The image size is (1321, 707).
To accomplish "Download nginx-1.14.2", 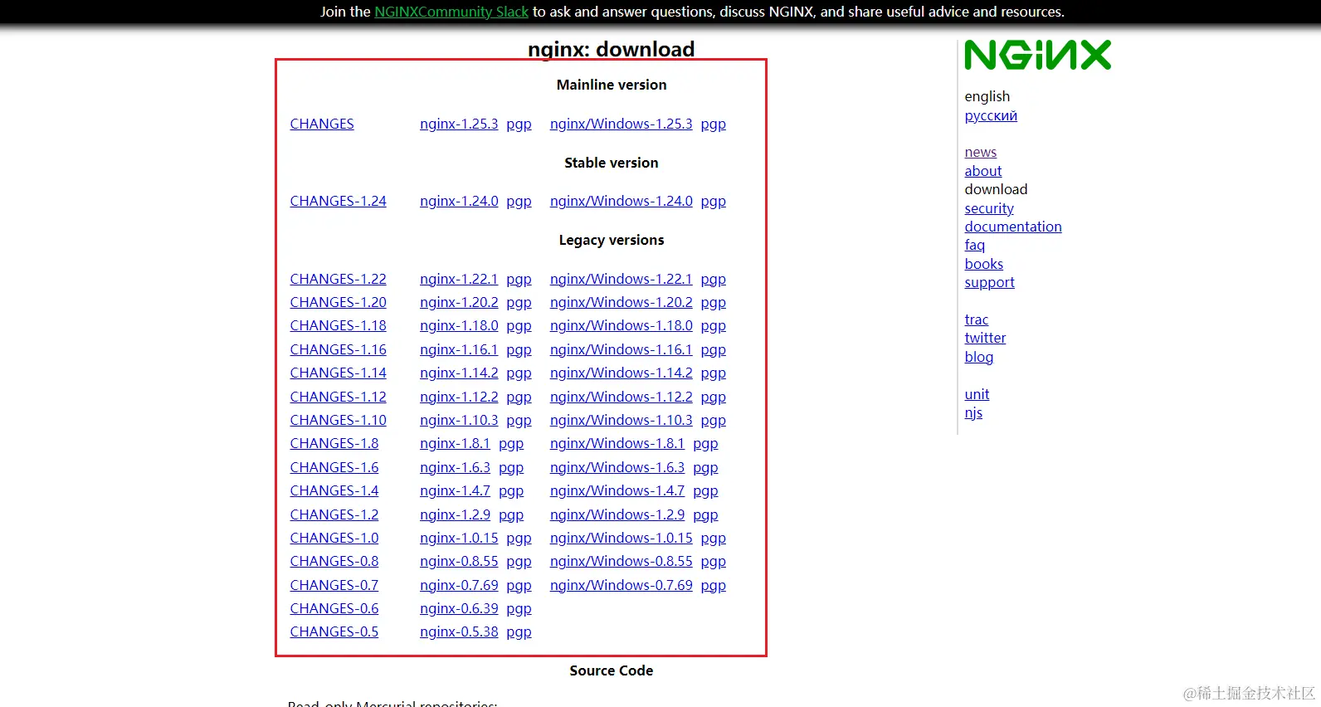I will (459, 373).
